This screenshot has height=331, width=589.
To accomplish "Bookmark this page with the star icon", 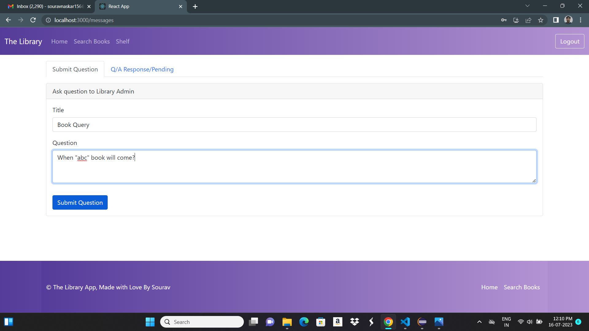I will click(541, 20).
